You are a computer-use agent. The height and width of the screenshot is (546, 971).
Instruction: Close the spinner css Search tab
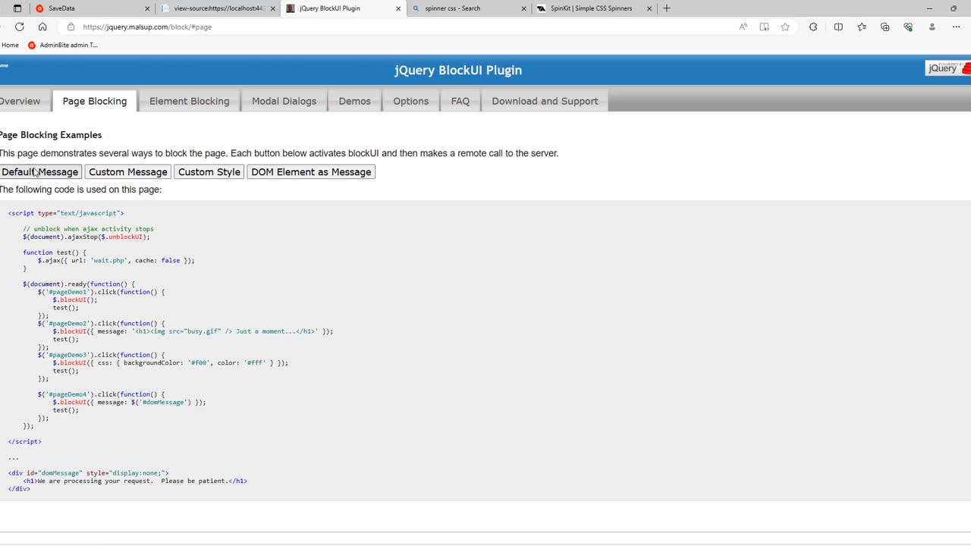coord(523,8)
